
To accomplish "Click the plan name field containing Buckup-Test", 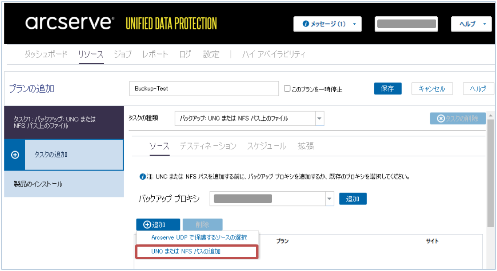I will pyautogui.click(x=204, y=89).
